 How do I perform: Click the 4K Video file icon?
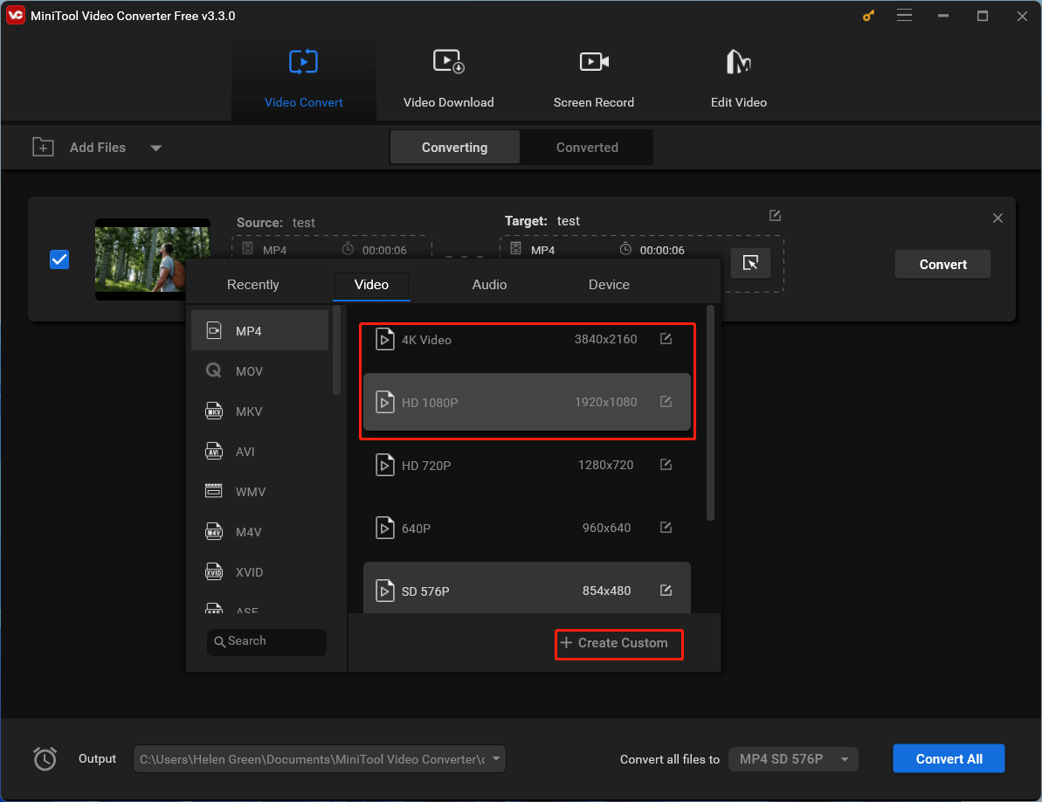[x=385, y=340]
